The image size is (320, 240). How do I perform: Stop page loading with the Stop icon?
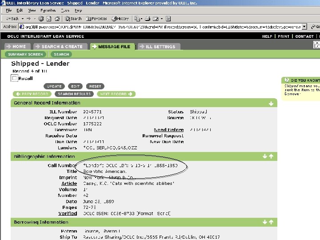coord(41,19)
